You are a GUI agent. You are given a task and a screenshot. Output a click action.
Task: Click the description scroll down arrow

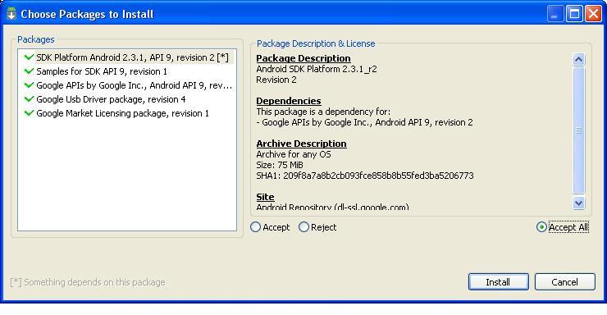578,203
